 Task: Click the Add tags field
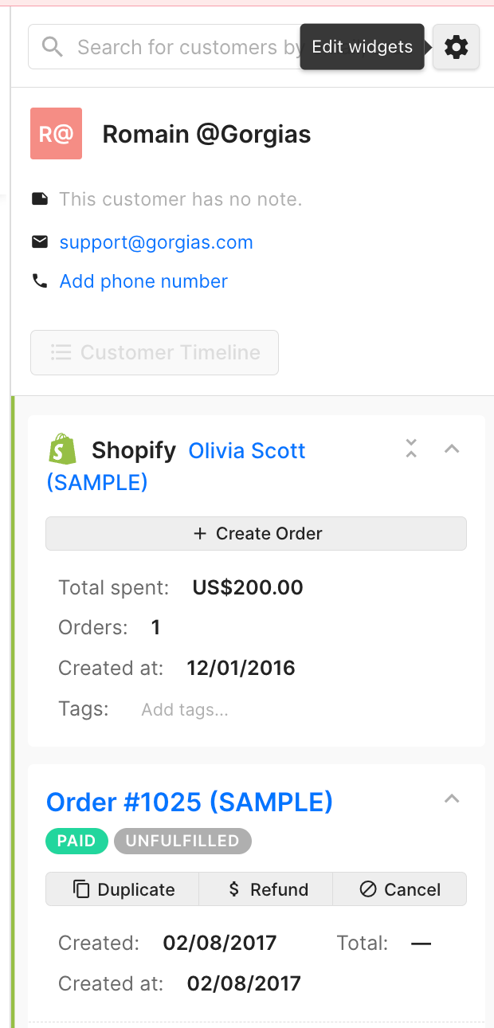tap(185, 710)
